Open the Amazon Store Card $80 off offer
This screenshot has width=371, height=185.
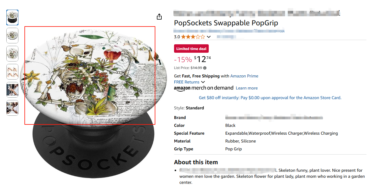click(x=270, y=98)
